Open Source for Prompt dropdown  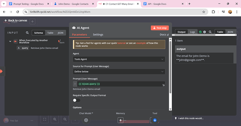(x=119, y=71)
